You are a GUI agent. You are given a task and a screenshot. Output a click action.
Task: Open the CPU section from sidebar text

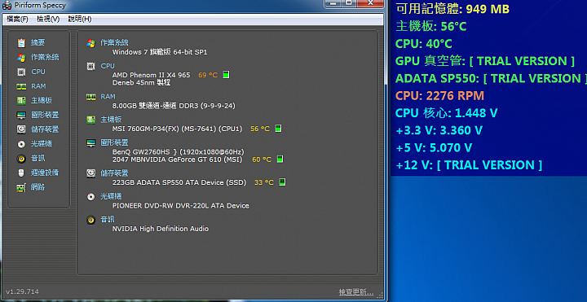38,72
